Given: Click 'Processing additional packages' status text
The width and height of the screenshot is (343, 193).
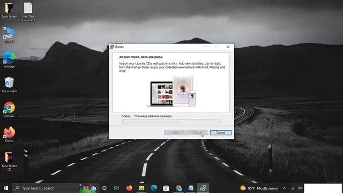Looking at the screenshot, I should click(153, 116).
